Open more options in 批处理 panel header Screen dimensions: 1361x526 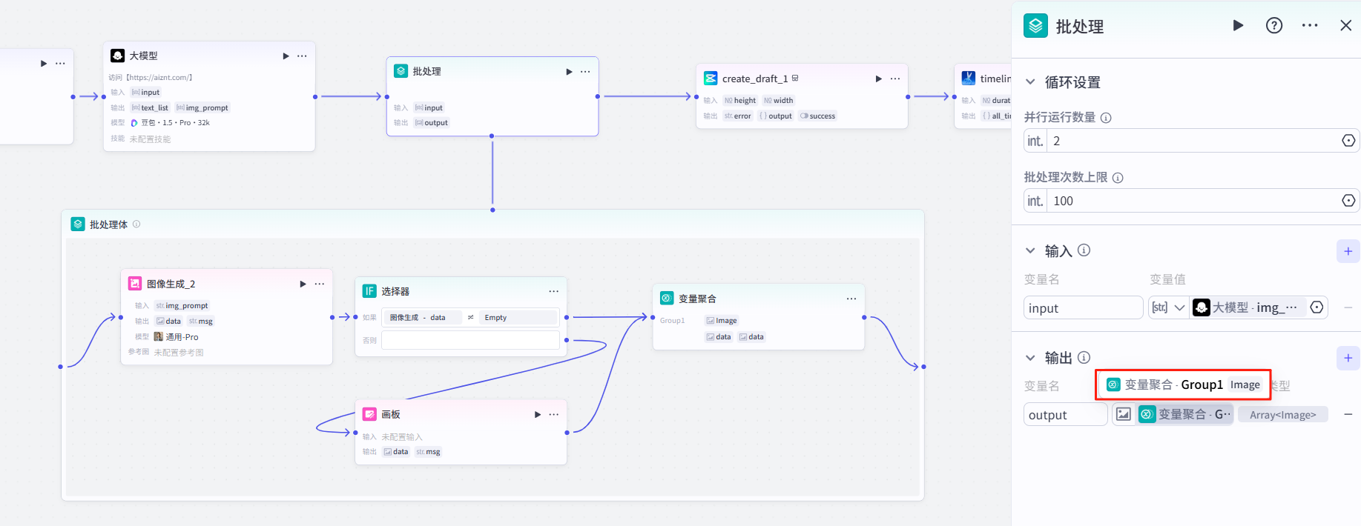click(1310, 25)
